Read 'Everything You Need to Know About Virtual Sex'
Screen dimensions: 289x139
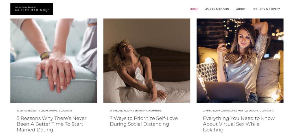point(239,124)
